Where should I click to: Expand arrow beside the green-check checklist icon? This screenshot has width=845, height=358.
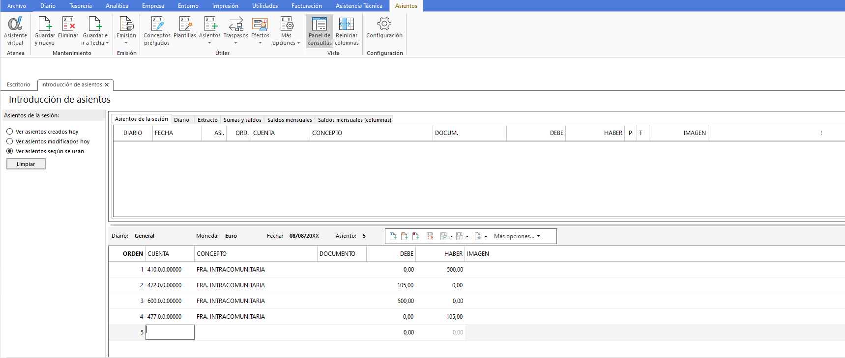pyautogui.click(x=451, y=236)
